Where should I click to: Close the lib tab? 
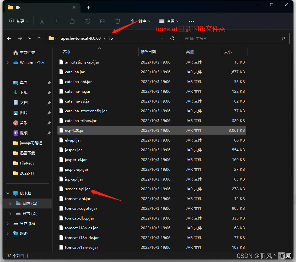point(74,8)
